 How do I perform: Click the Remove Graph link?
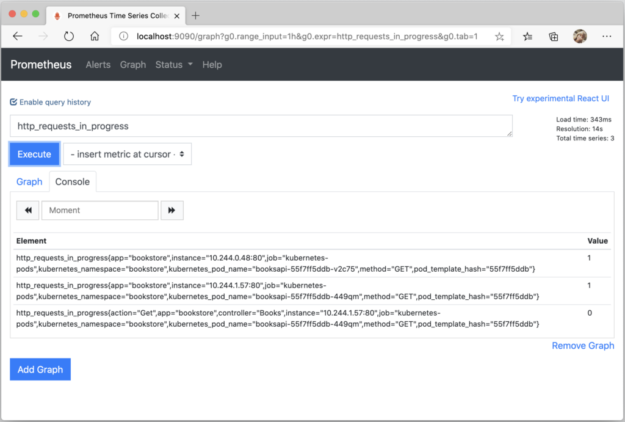click(x=583, y=346)
